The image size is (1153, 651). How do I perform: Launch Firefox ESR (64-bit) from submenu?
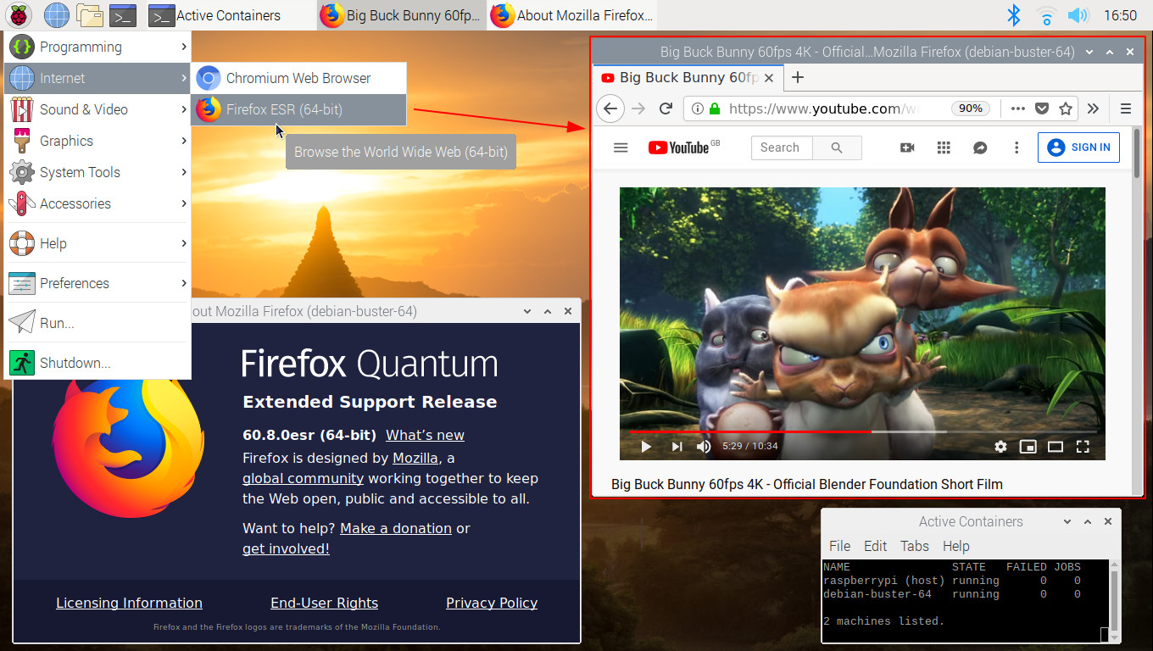pyautogui.click(x=298, y=109)
